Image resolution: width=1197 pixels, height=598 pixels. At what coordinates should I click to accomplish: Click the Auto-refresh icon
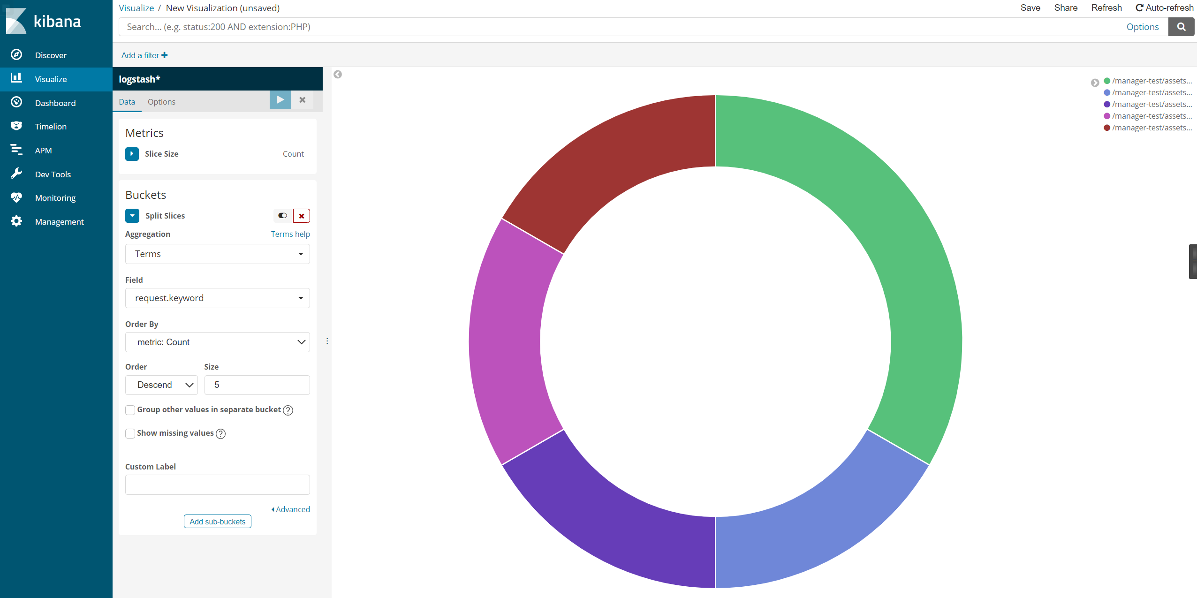coord(1139,8)
